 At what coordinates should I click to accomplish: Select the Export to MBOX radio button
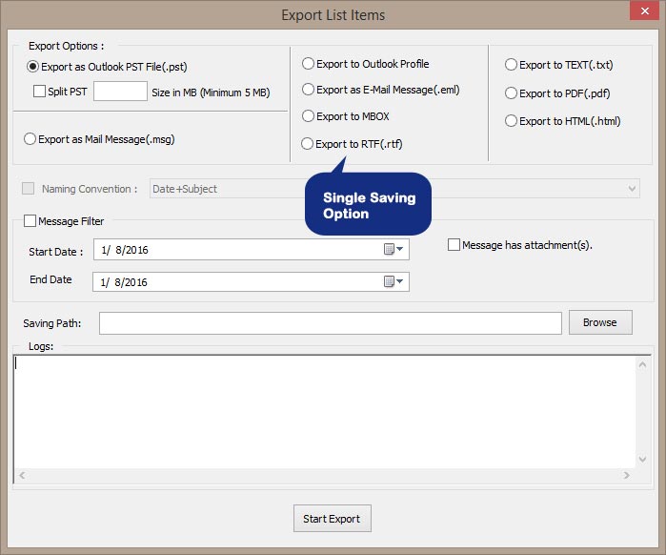tap(308, 116)
